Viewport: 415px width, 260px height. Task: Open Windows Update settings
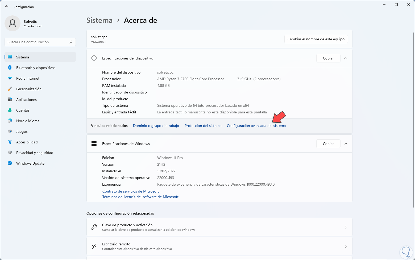coord(40,163)
